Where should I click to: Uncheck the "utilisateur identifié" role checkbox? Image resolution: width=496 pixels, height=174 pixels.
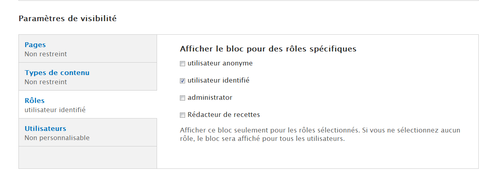[x=182, y=81]
